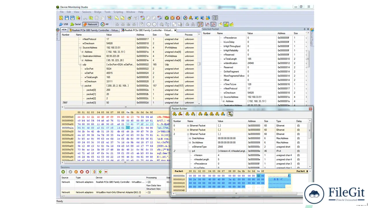370x208 pixels.
Task: Collapse SourceAddress node in structure view
Action: 80,48
